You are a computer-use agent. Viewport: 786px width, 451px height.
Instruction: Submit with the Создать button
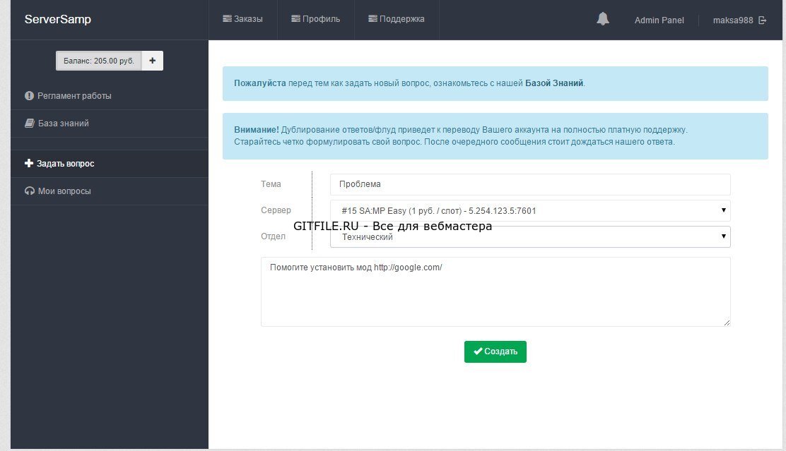[495, 351]
